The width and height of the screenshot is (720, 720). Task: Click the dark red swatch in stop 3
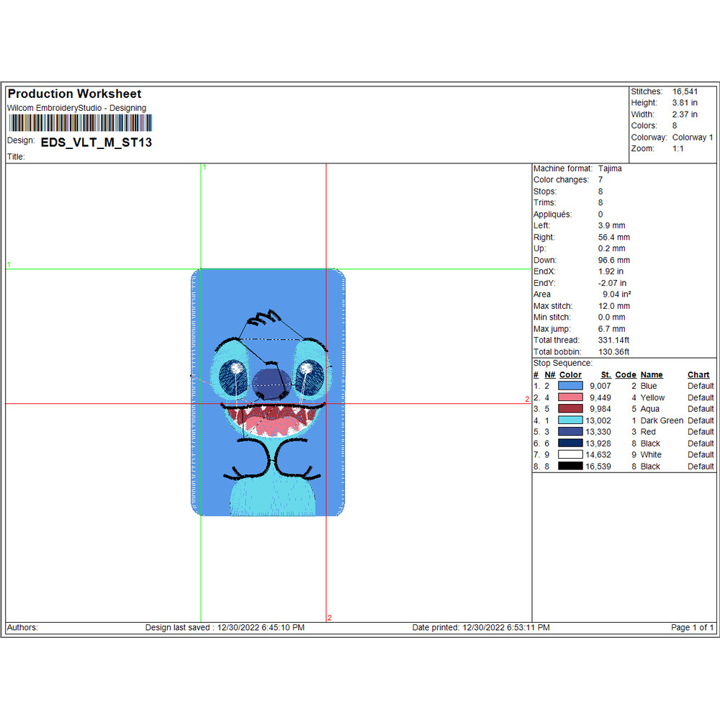(570, 409)
